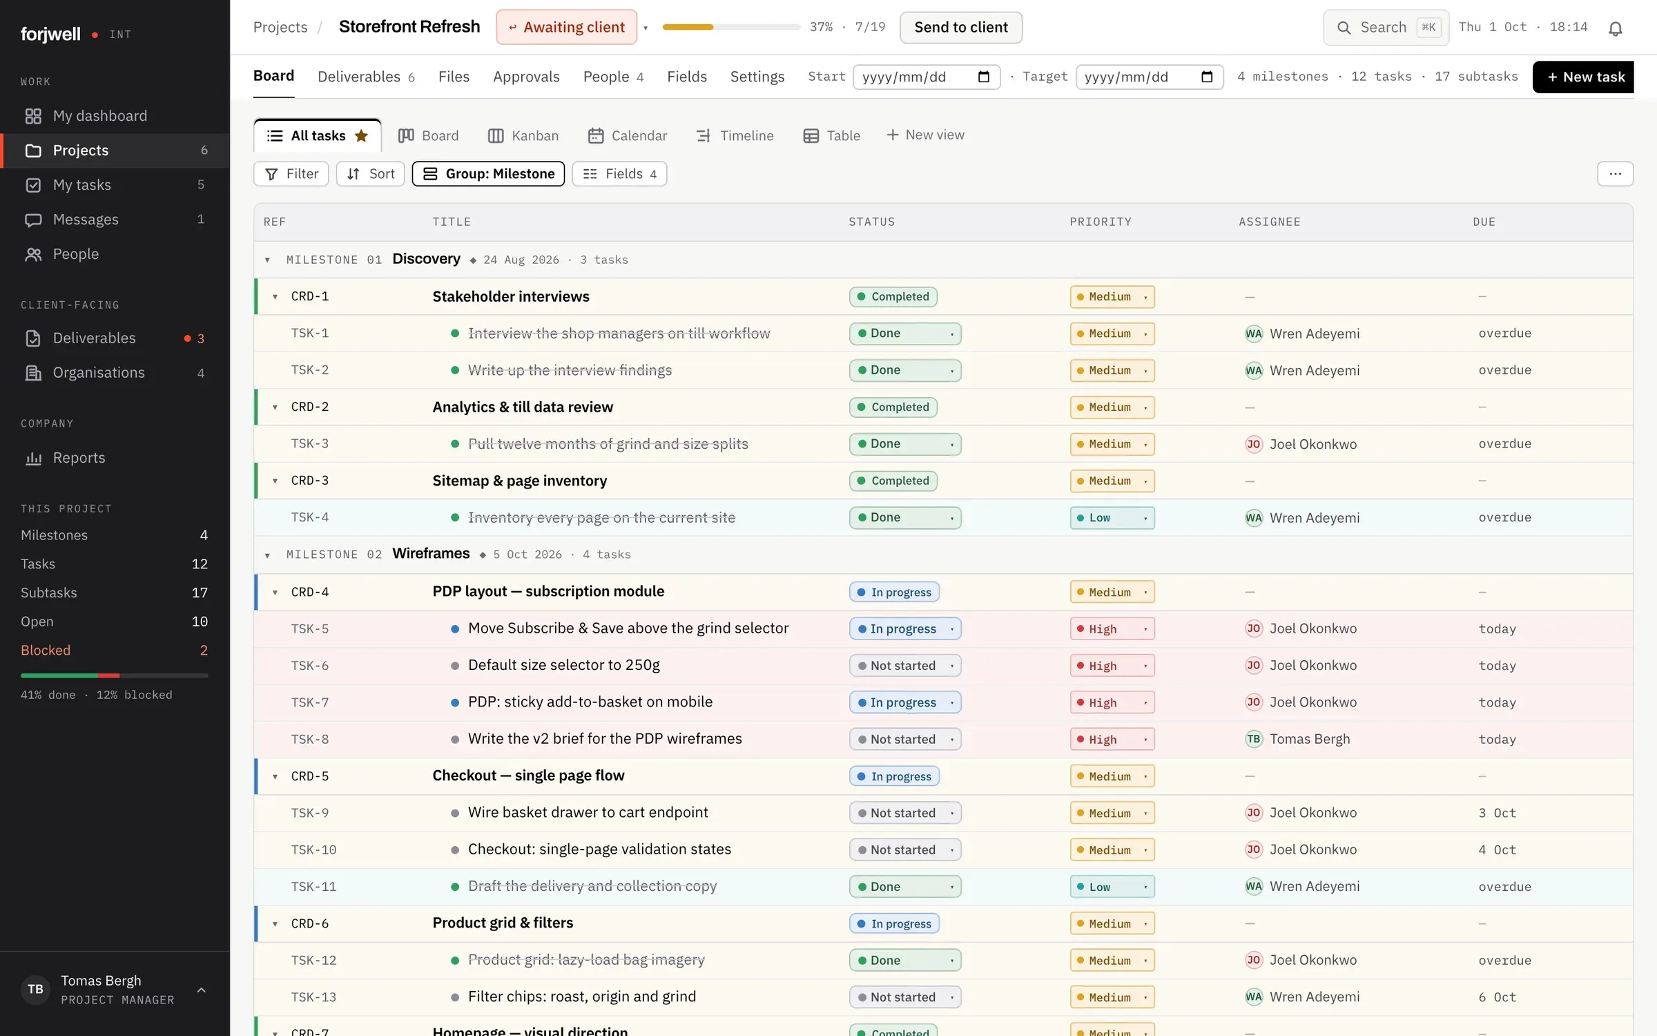Click status bullet of TSK-11 Draft delivery copy

point(455,887)
